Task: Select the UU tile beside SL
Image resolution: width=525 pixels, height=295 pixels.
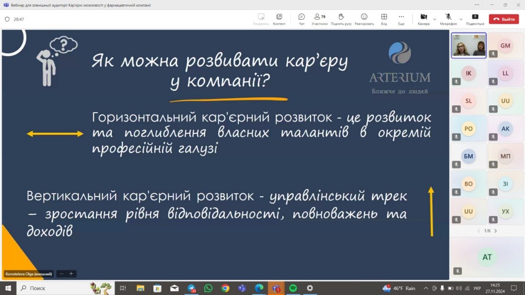Action: click(505, 101)
